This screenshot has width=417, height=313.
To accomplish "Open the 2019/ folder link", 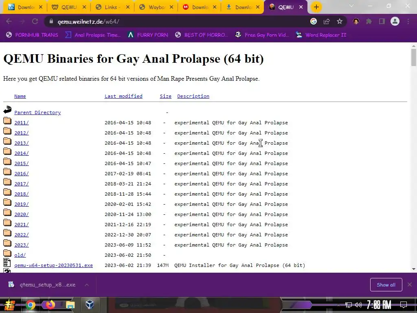I will coord(22,204).
